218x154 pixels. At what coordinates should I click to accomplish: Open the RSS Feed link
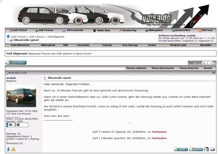(x=205, y=30)
